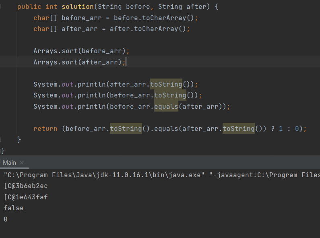This screenshot has width=320, height=238.
Task: Click the console output false
Action: [13, 208]
